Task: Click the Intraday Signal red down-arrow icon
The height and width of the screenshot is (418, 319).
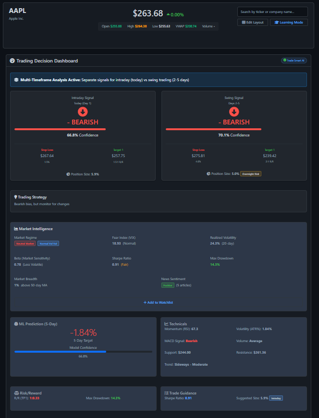Action: [x=83, y=112]
